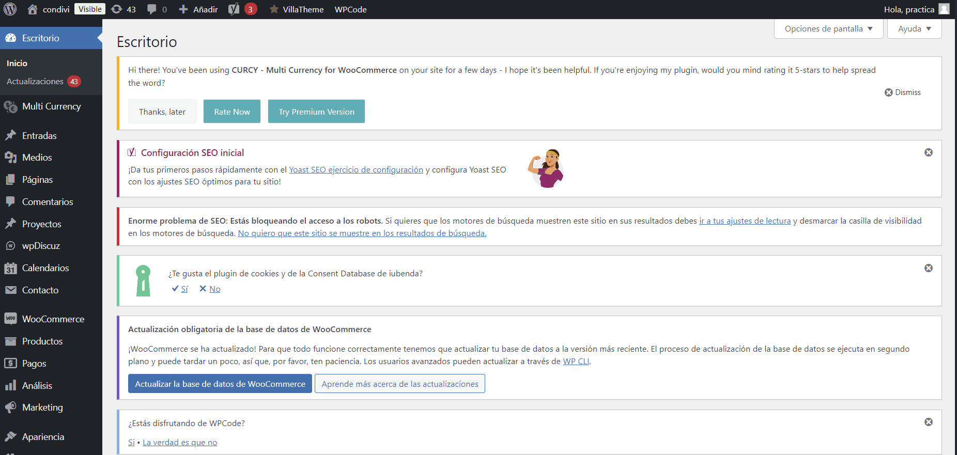Click Actualizar la base de datos de WooCommerce
This screenshot has height=455, width=957.
click(220, 384)
